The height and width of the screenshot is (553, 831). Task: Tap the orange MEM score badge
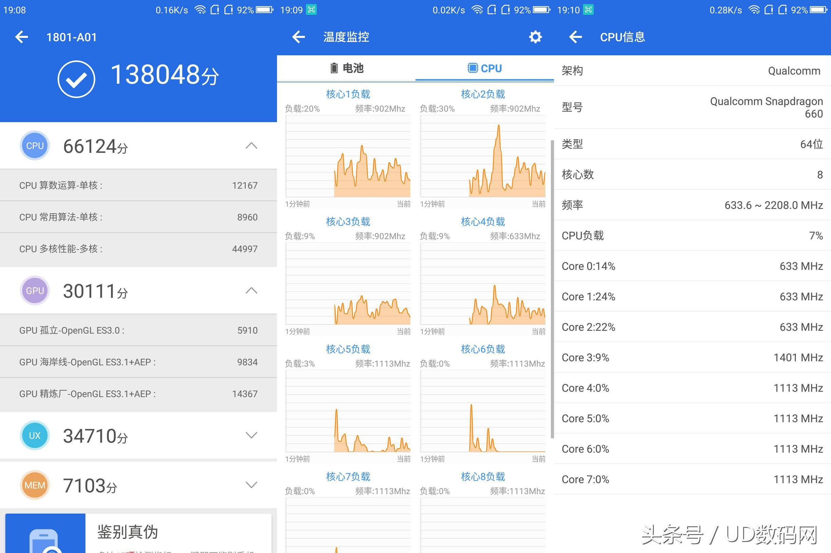coord(35,485)
